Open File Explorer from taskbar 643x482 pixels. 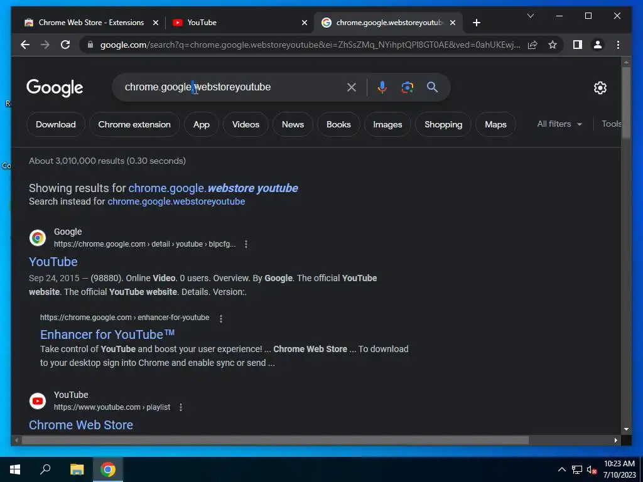tap(77, 469)
